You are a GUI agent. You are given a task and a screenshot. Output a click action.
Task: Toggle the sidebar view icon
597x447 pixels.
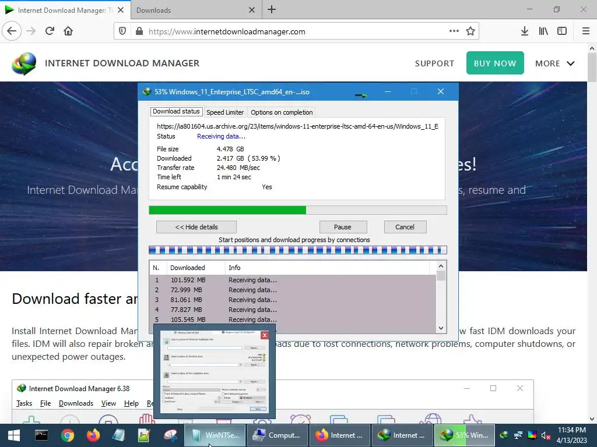click(562, 31)
